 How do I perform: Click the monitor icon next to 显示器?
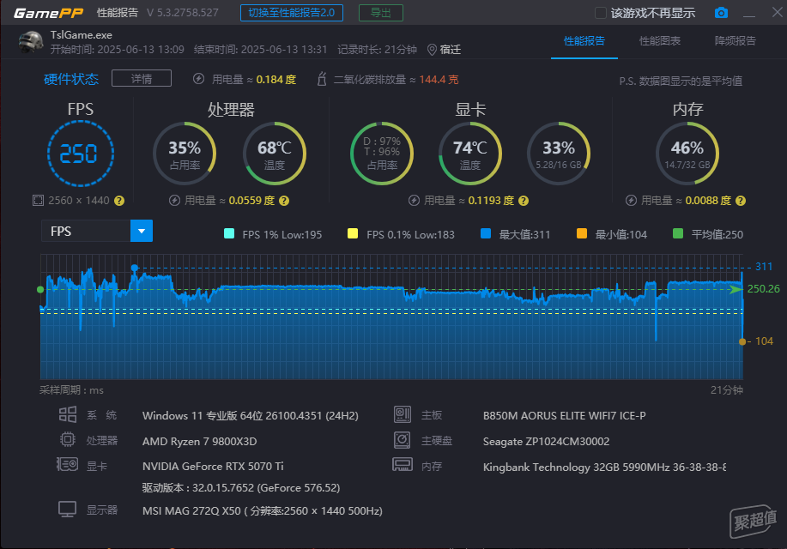click(67, 510)
